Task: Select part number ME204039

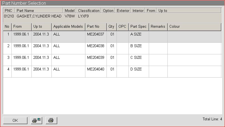Action: tap(95, 58)
